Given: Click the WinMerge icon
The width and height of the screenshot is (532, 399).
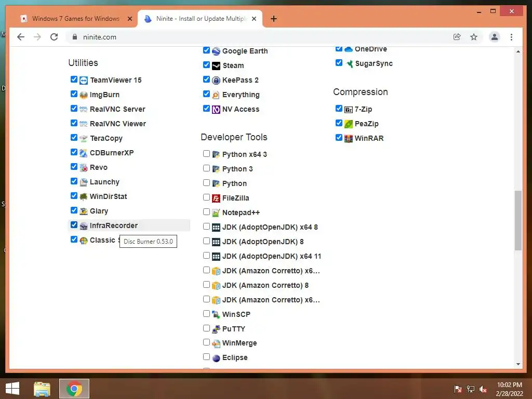Looking at the screenshot, I should 216,344.
